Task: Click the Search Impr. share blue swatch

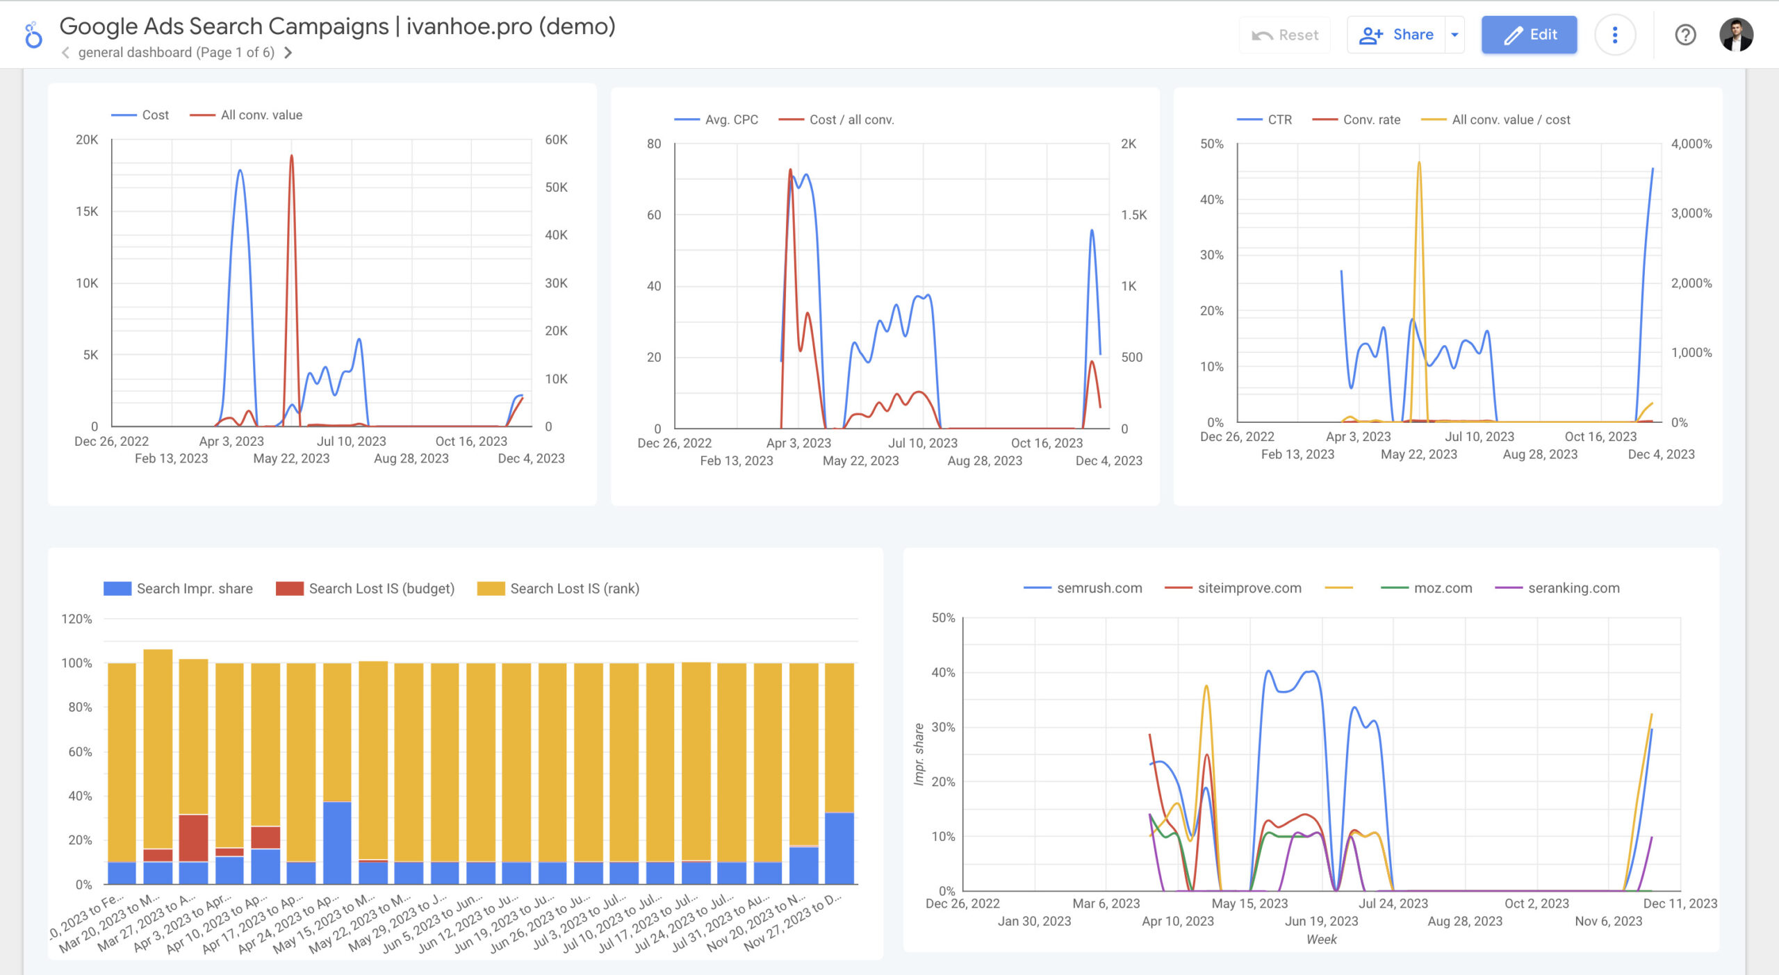Action: 117,589
